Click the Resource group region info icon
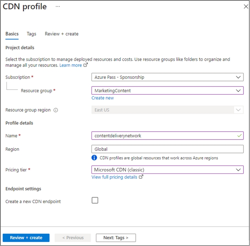This screenshot has height=246, width=250. 56,110
